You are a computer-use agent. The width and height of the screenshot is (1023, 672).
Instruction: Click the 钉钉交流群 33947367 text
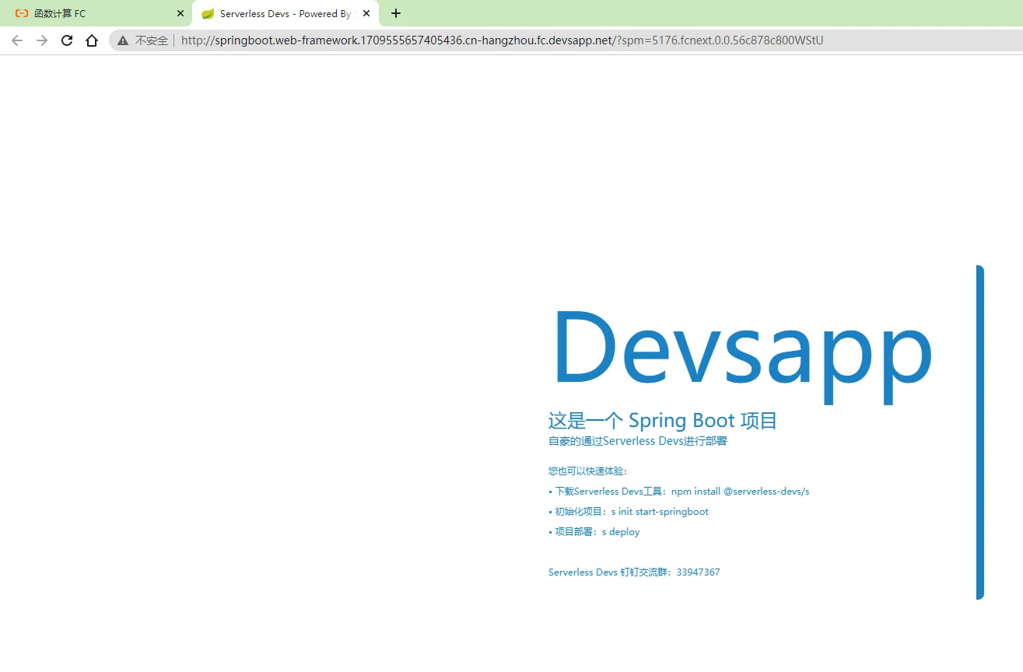click(634, 572)
